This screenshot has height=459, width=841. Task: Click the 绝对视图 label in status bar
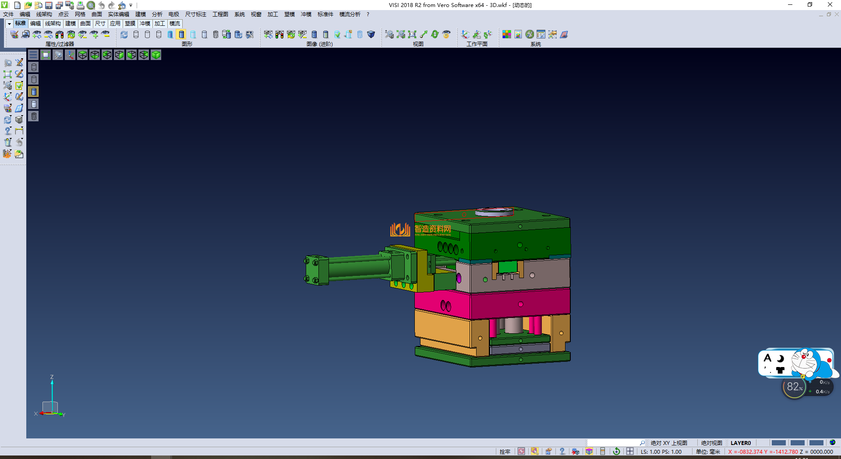pyautogui.click(x=711, y=443)
